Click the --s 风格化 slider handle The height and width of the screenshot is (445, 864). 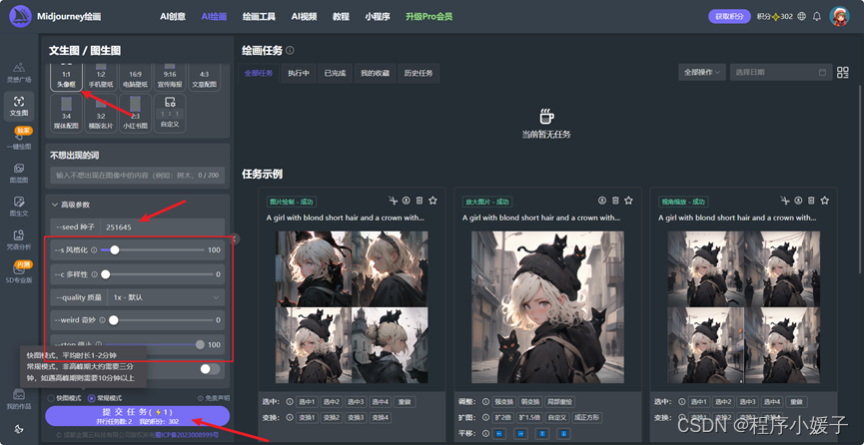(114, 250)
